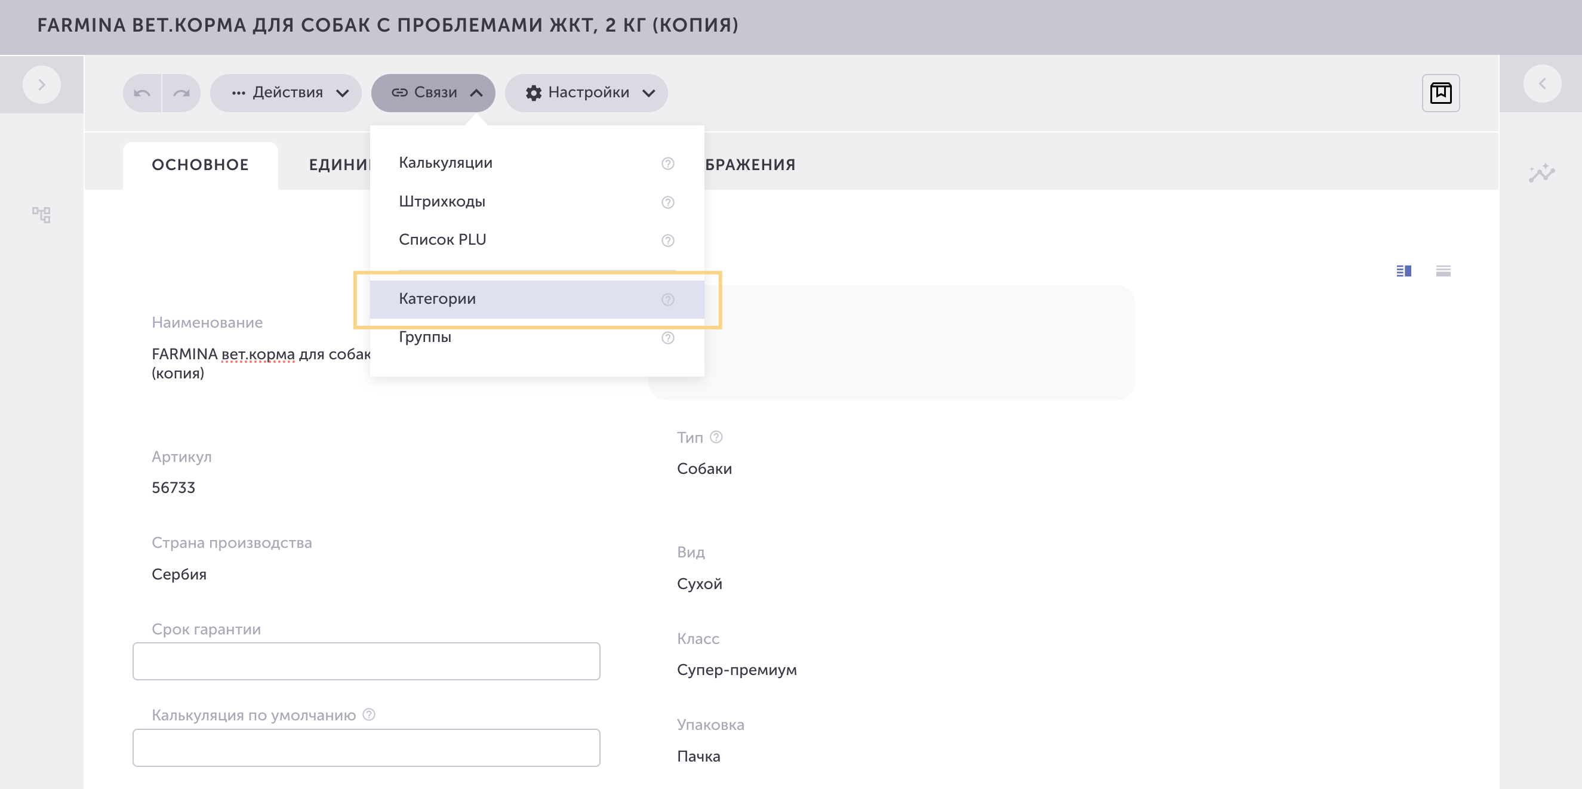This screenshot has height=789, width=1582.
Task: Click the gear icon in Настройки
Action: coord(533,93)
